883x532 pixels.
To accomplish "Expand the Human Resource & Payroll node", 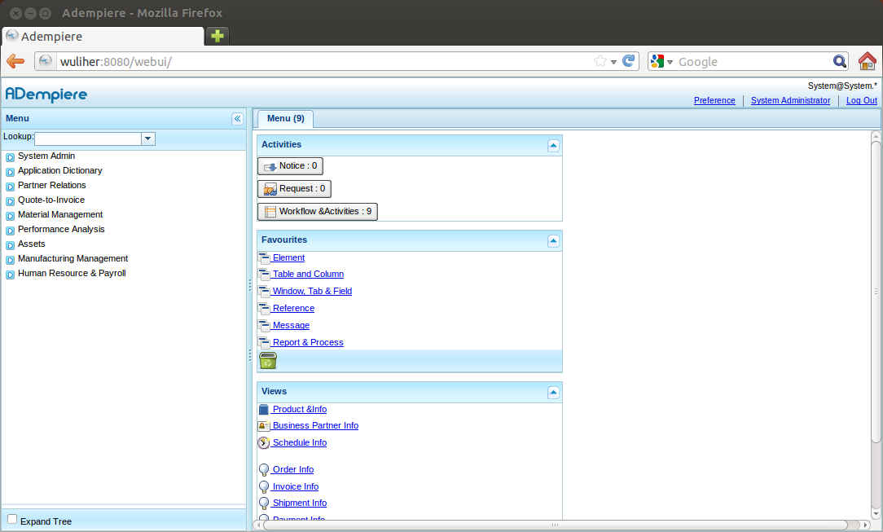I will 10,275.
